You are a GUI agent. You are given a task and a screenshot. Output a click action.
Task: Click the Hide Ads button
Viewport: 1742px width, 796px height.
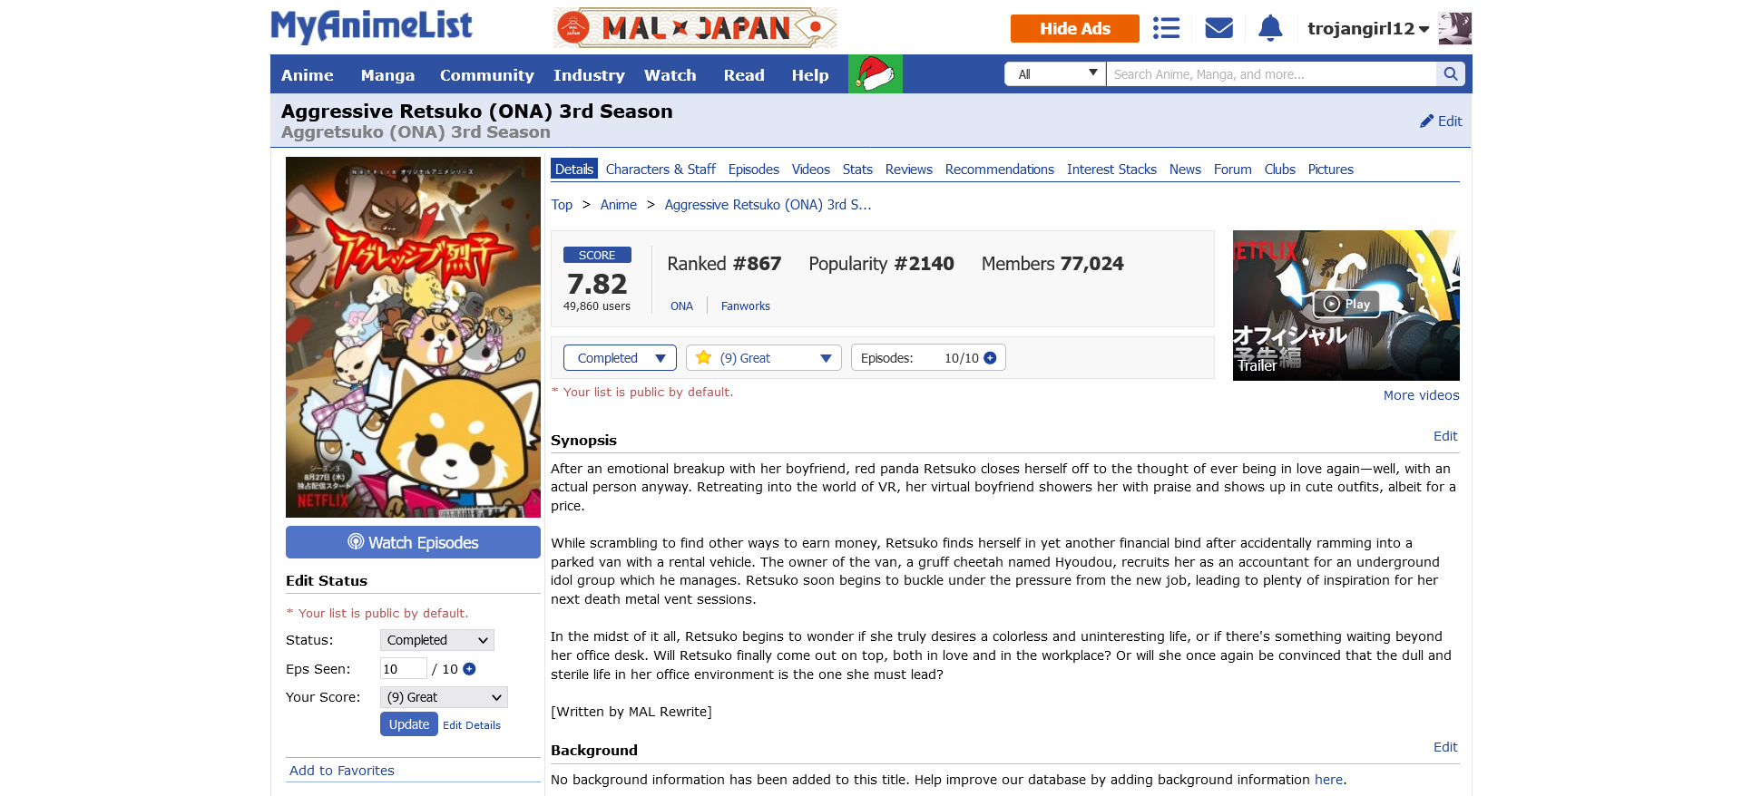1075,28
